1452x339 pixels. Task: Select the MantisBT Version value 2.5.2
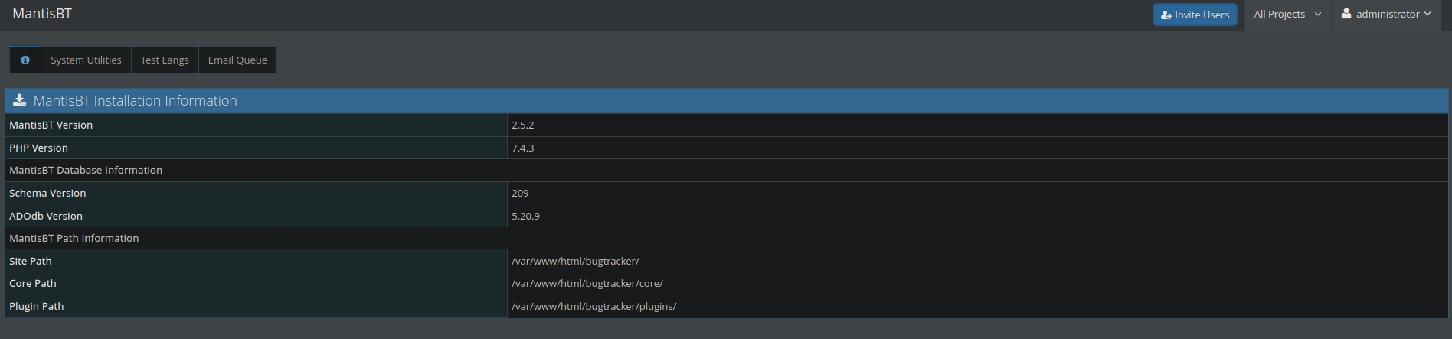(x=522, y=125)
